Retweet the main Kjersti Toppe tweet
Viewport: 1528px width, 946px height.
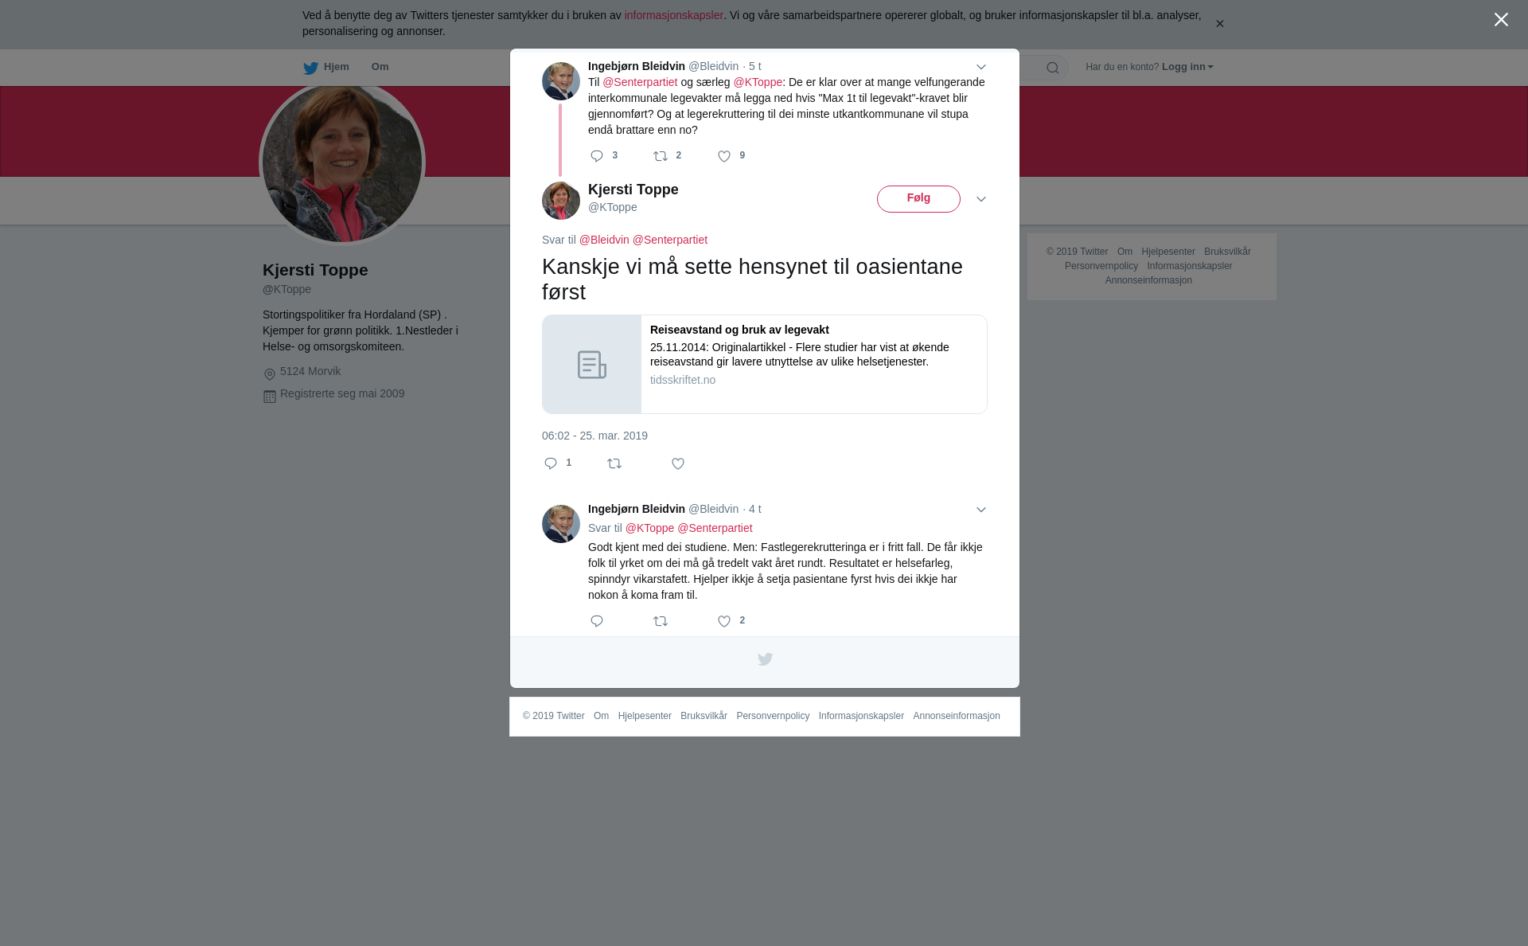[x=614, y=463]
